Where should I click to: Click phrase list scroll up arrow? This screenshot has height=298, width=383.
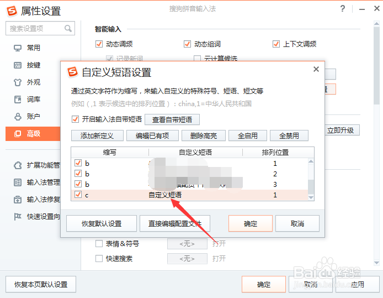click(311, 161)
